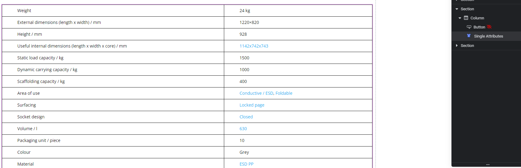Open the 630 volume link
This screenshot has height=168, width=521.
click(243, 129)
